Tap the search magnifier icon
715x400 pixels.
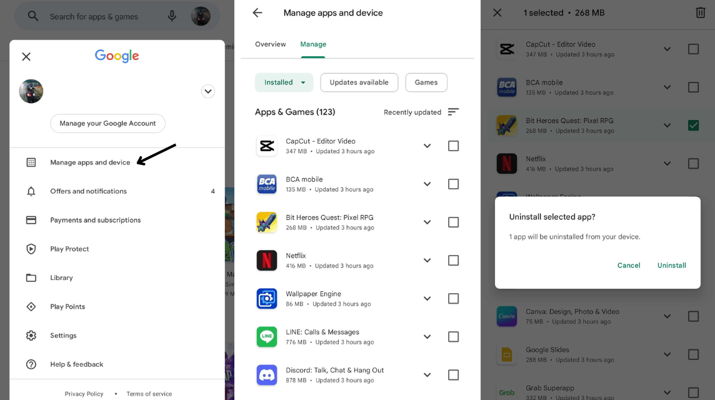point(33,16)
